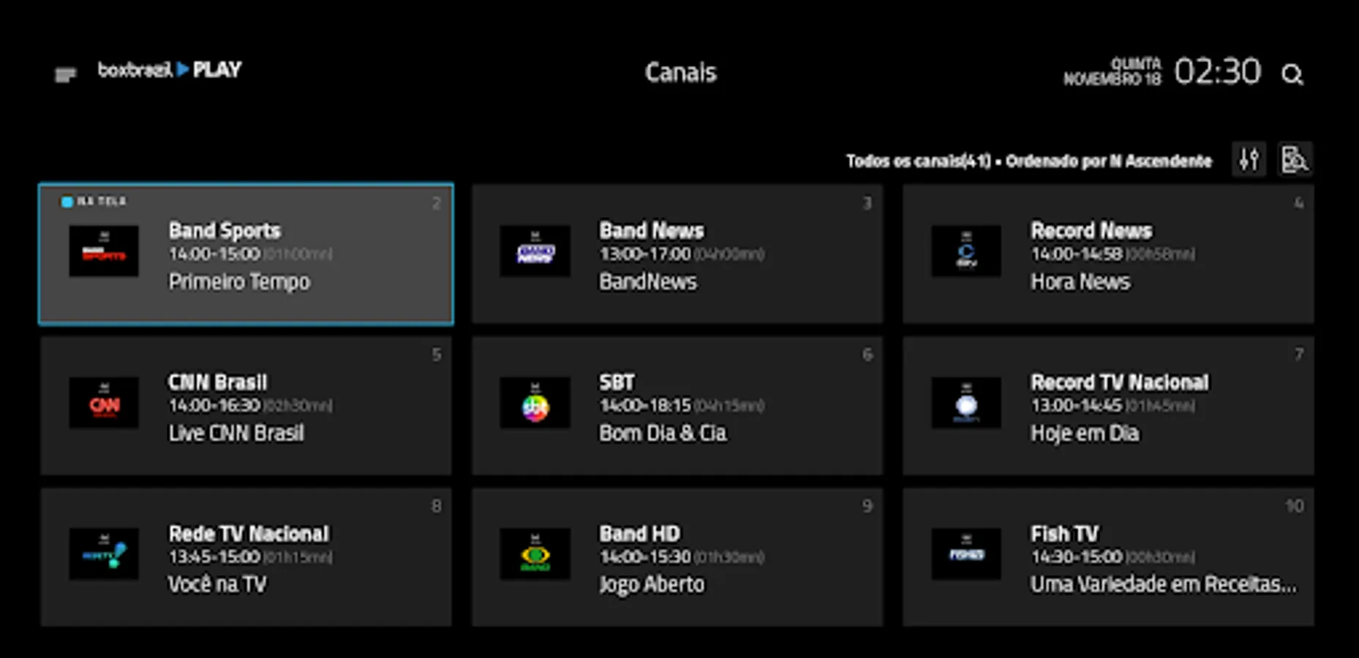
Task: Click the Rede TV Nacional logo
Action: point(104,553)
